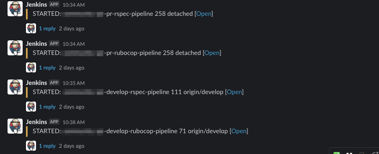Viewport: 379px width, 154px height.
Task: Click small reply avatar under pr-rubocop-pipeline message
Action: pyautogui.click(x=31, y=67)
